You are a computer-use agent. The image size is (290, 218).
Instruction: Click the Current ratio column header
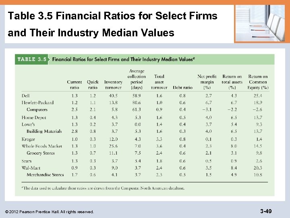click(74, 84)
